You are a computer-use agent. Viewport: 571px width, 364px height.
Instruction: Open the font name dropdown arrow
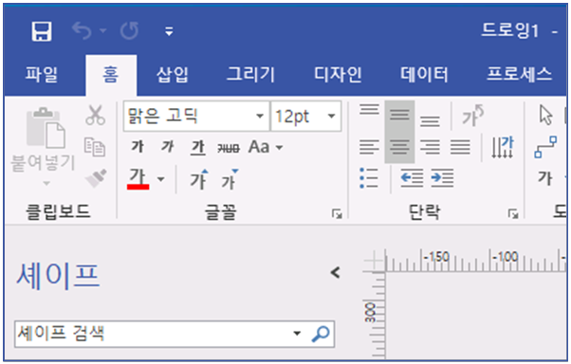tap(260, 116)
